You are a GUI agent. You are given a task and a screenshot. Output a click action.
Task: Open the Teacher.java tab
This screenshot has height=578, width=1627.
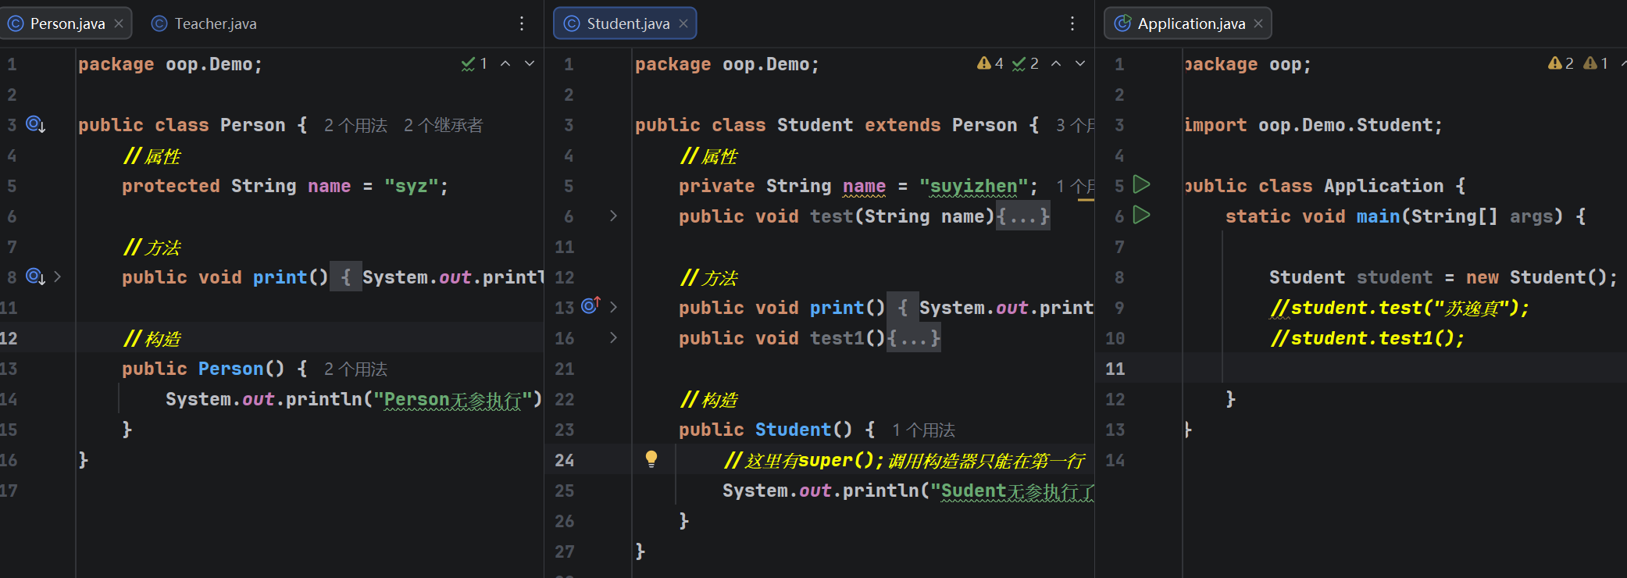coord(205,23)
